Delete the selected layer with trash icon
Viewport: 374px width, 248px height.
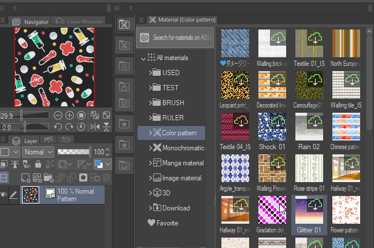click(x=106, y=177)
